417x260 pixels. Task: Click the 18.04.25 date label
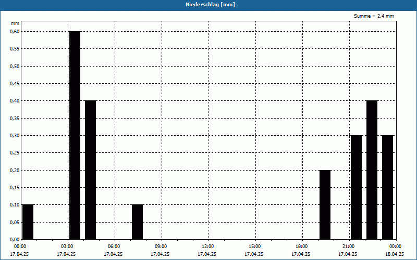[x=395, y=254]
